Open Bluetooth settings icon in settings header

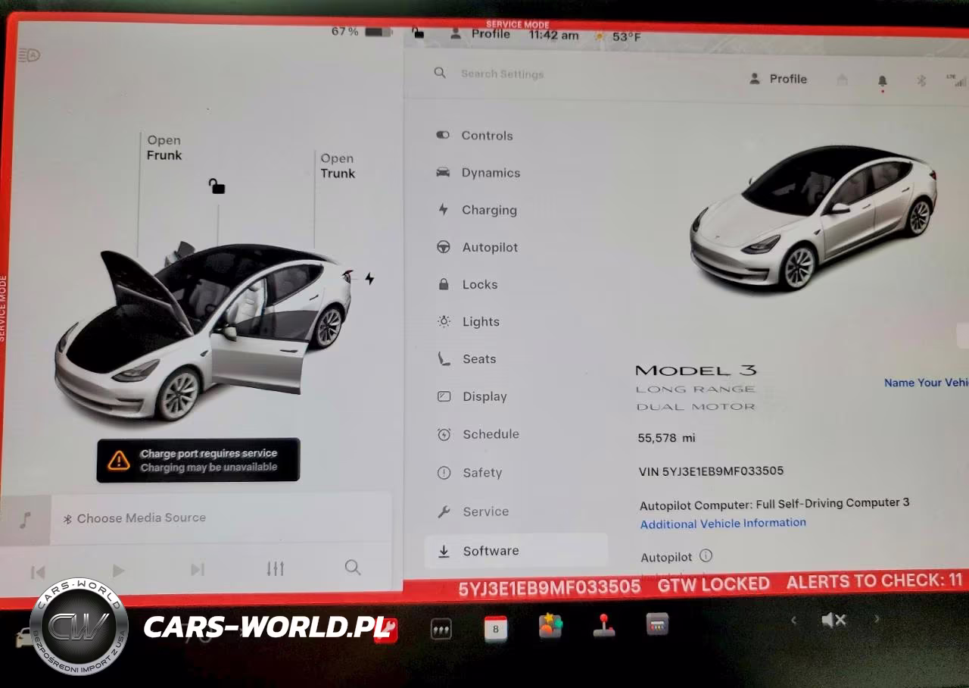coord(921,80)
